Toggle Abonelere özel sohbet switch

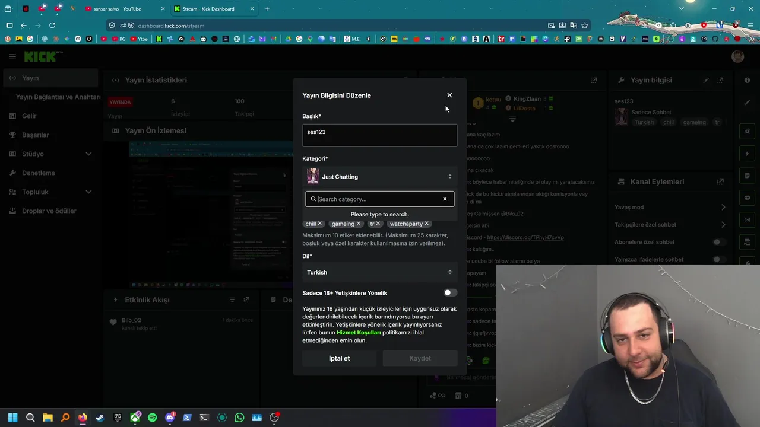(x=719, y=242)
